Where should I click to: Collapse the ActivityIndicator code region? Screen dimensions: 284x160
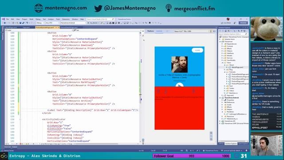(x=20, y=120)
